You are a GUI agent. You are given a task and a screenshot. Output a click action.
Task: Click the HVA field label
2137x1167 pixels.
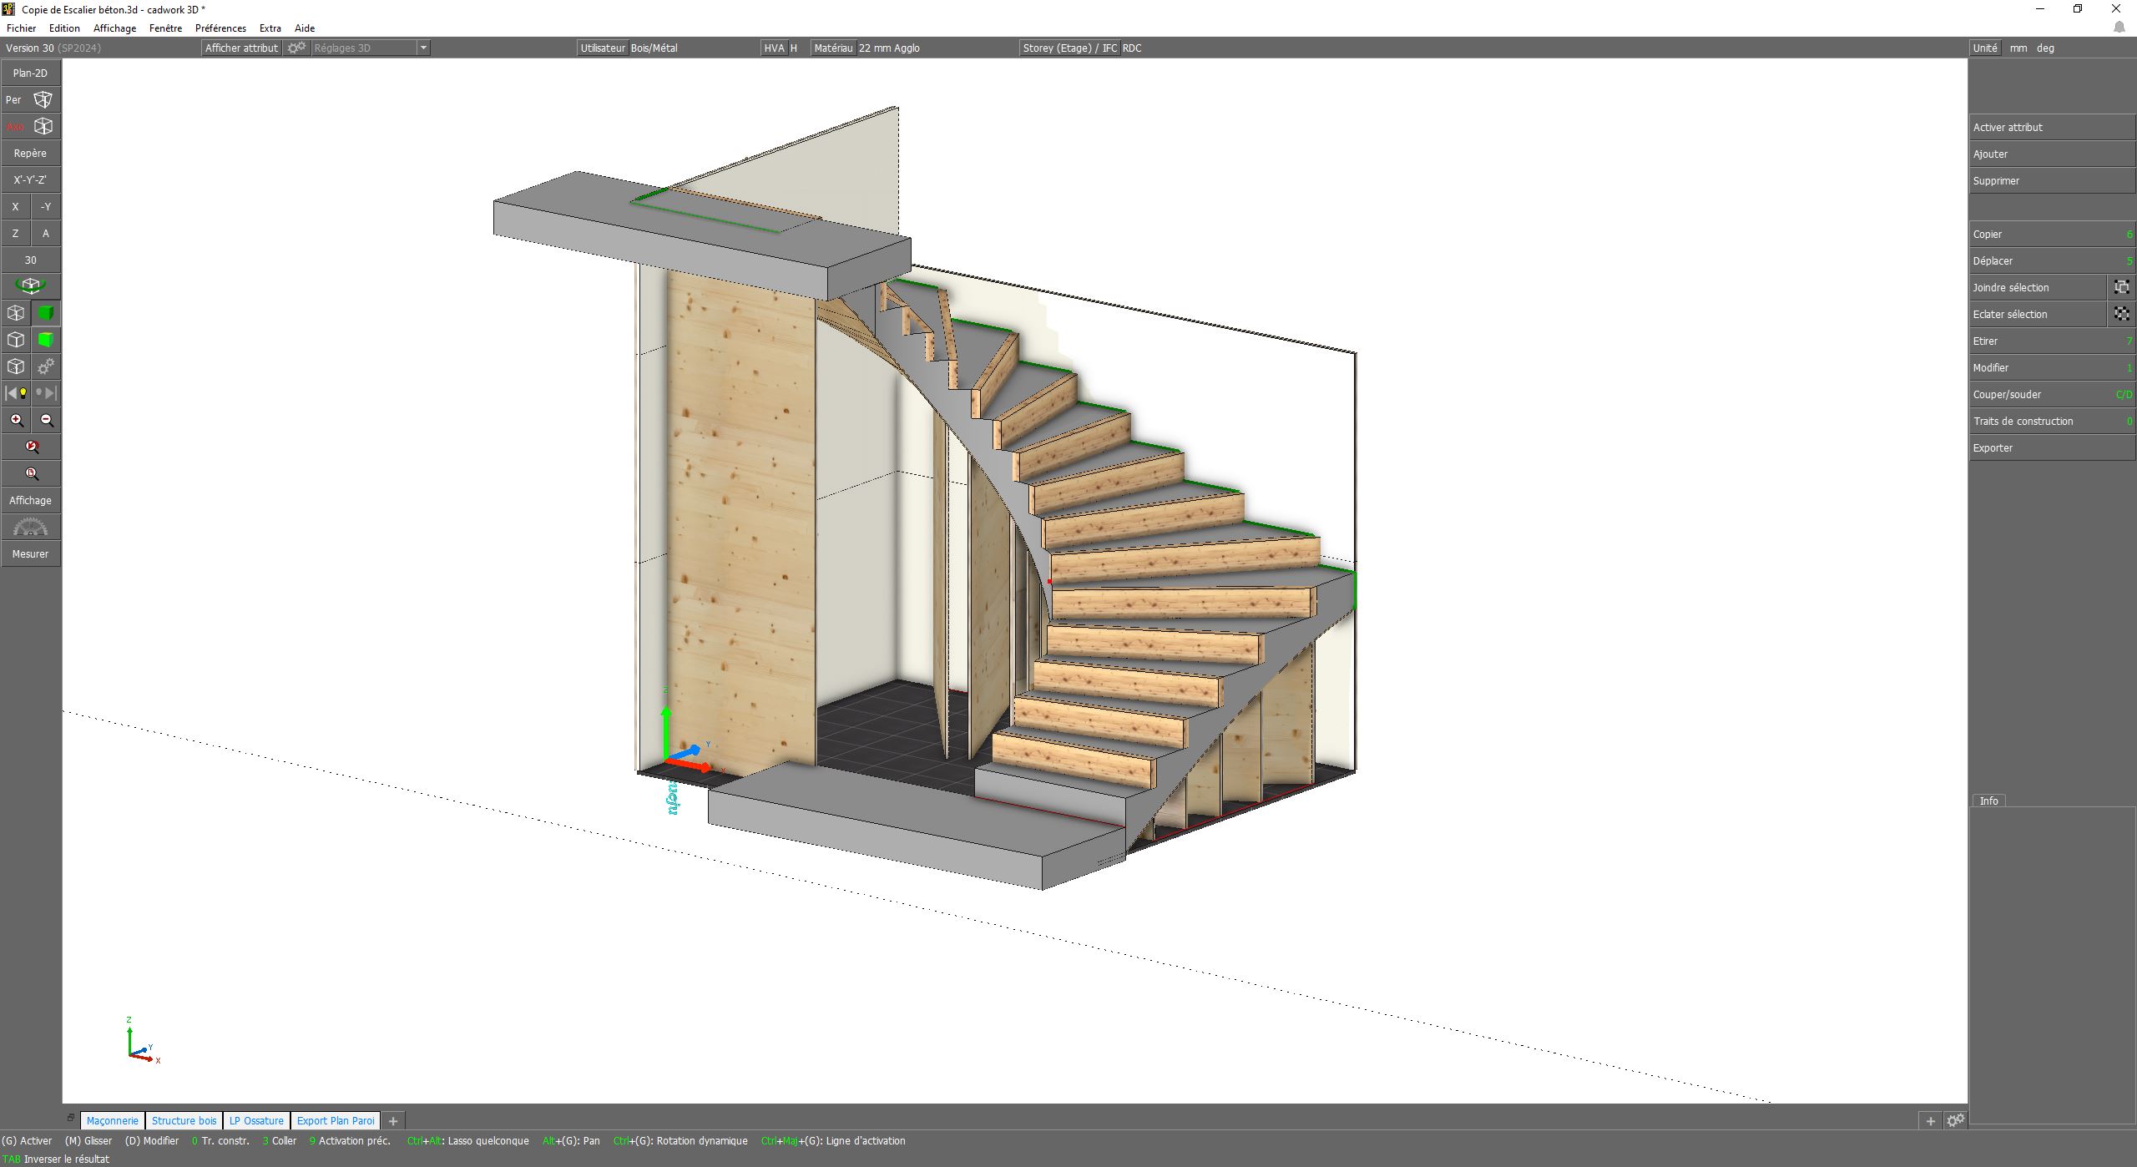[x=774, y=48]
